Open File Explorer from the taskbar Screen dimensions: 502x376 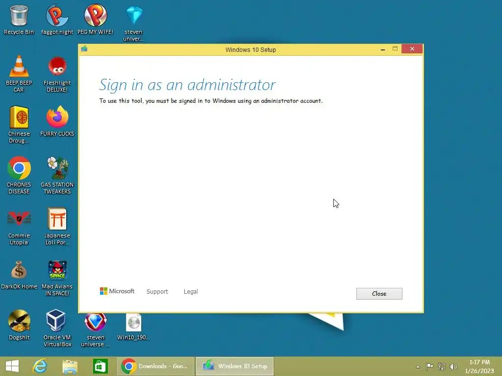click(x=70, y=366)
